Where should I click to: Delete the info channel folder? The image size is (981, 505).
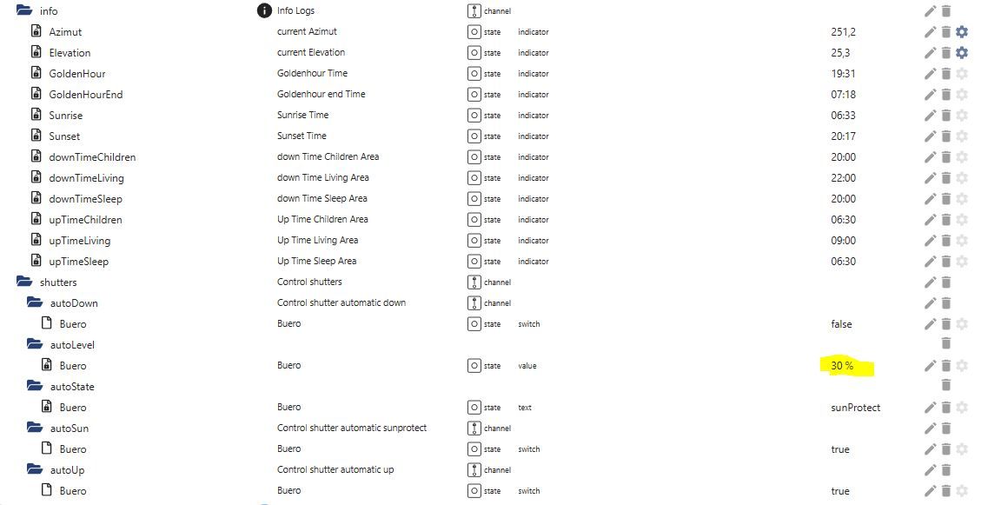946,11
